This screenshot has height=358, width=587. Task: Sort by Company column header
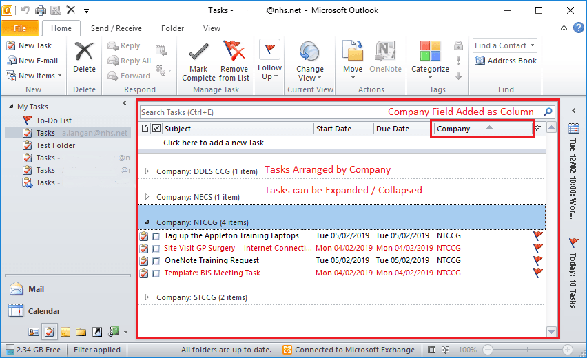click(482, 129)
